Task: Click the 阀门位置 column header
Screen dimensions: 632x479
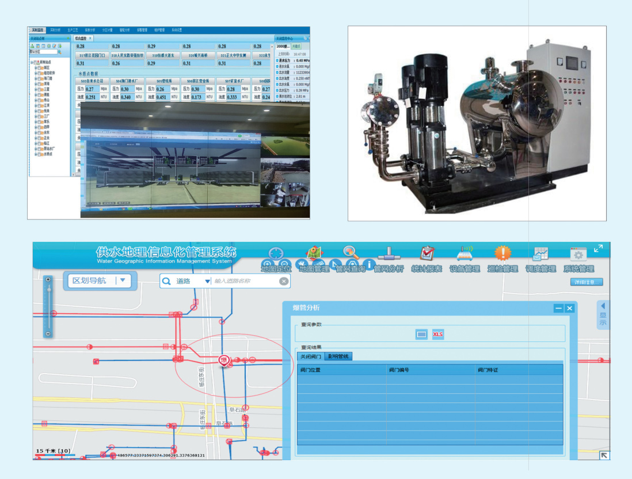Action: pyautogui.click(x=341, y=370)
